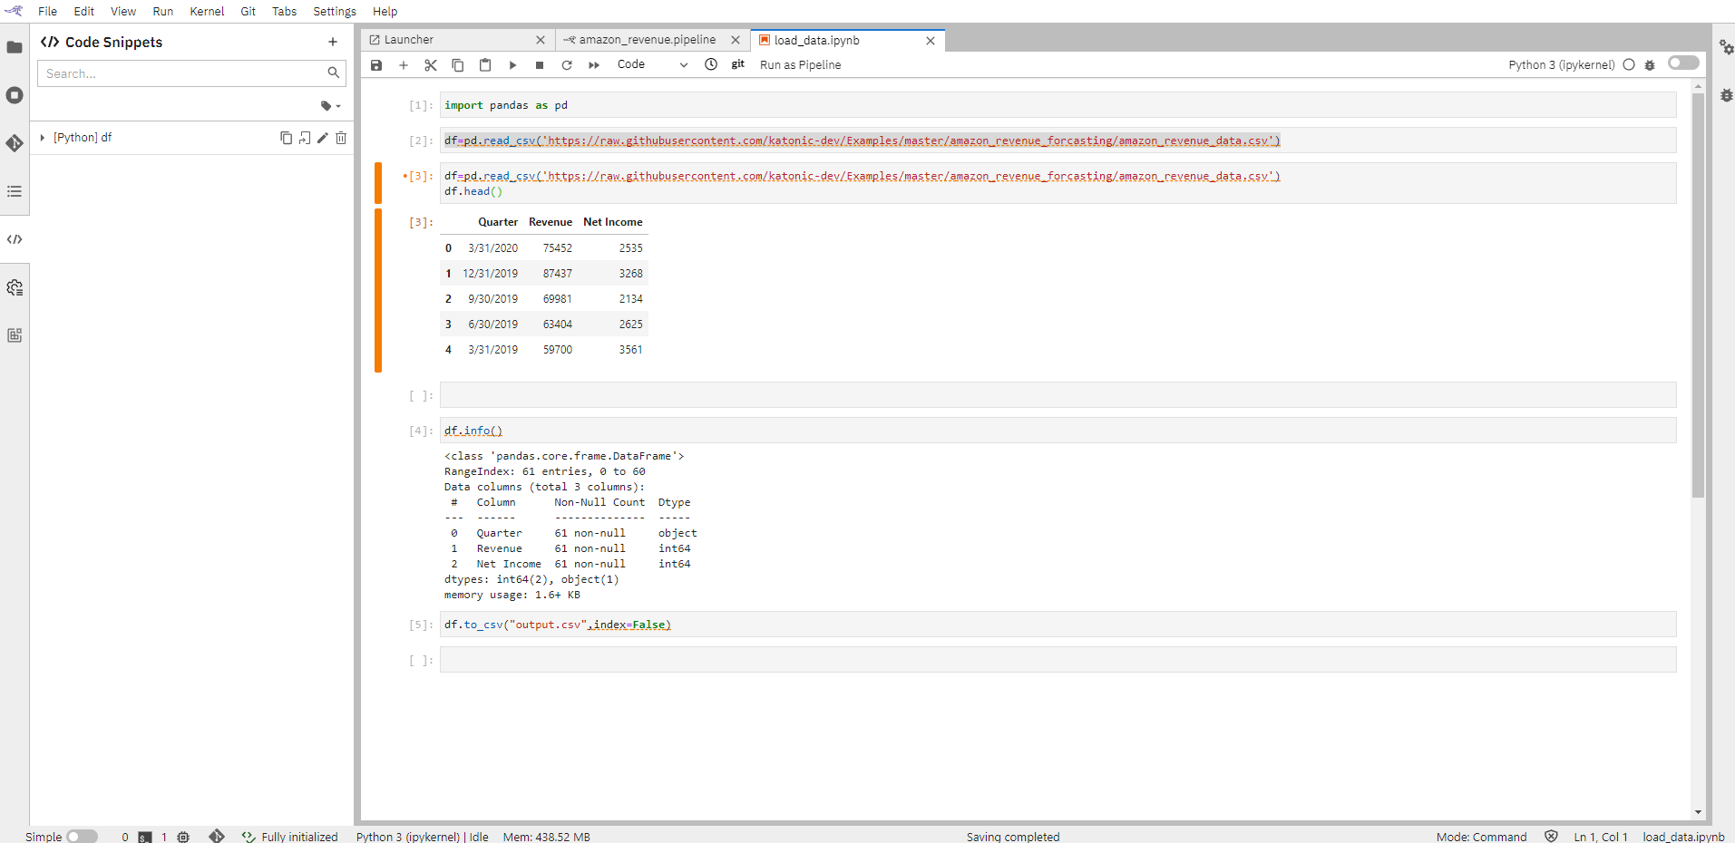Click the terminals count icon in status bar

pyautogui.click(x=145, y=837)
